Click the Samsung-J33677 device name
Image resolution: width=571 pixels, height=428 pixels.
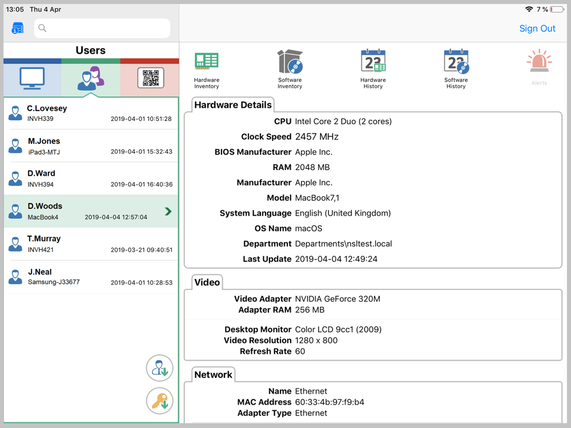54,282
